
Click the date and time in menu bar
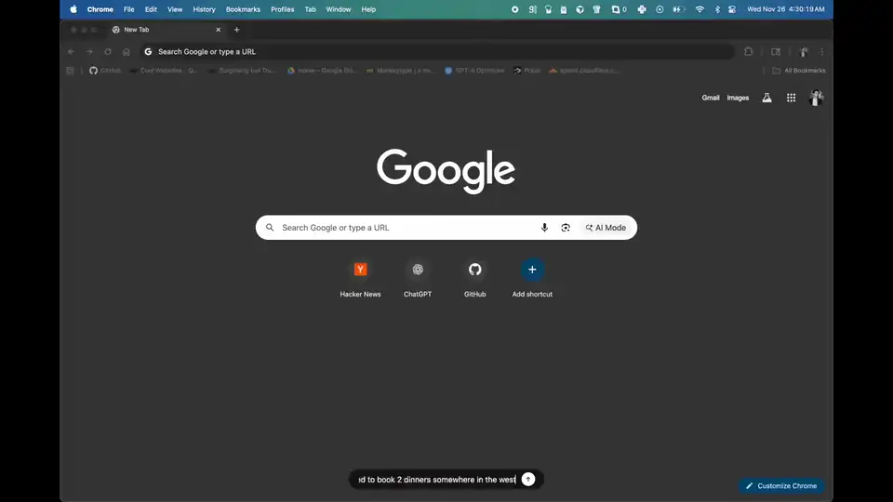point(786,9)
